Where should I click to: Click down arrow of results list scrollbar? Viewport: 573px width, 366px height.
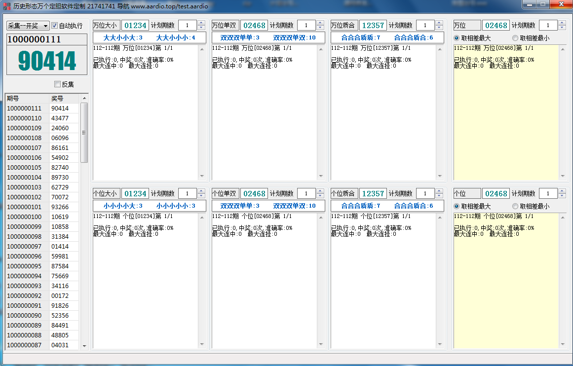pyautogui.click(x=84, y=346)
